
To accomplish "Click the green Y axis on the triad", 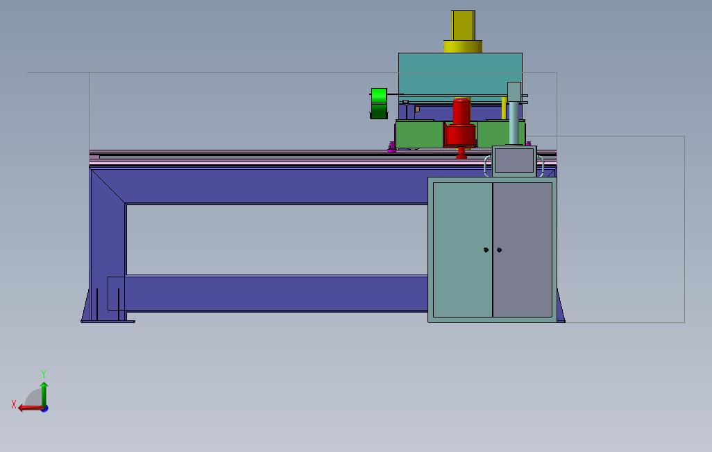I will click(44, 393).
